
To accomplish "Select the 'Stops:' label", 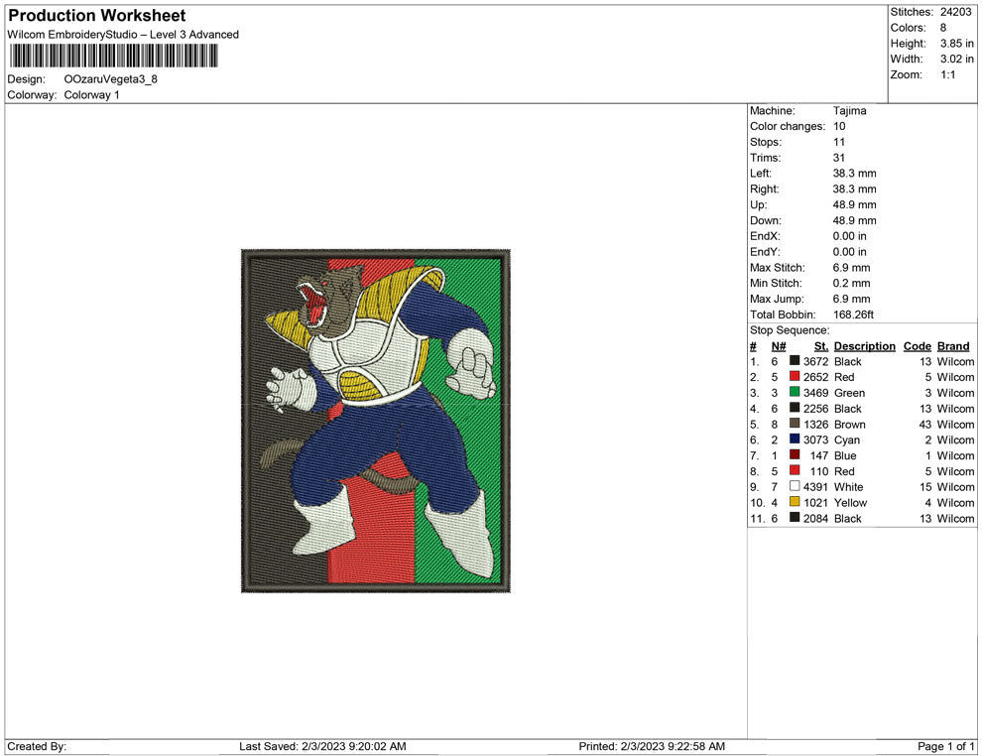I will click(x=766, y=142).
